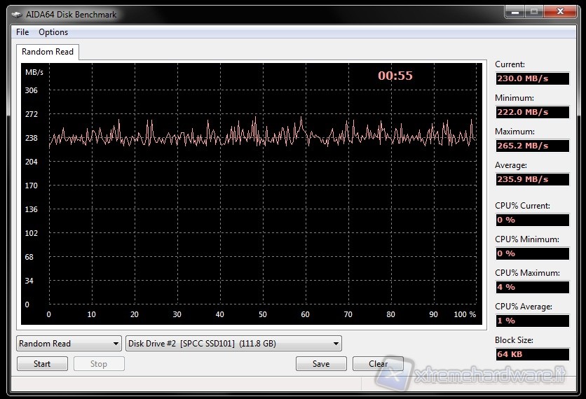Click the Save button
The height and width of the screenshot is (399, 586).
point(321,364)
